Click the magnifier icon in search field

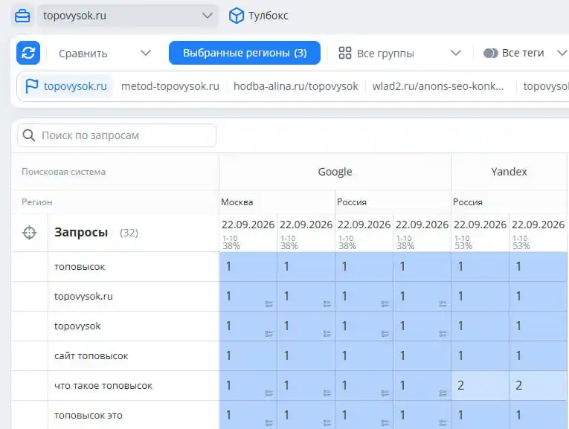pos(29,135)
